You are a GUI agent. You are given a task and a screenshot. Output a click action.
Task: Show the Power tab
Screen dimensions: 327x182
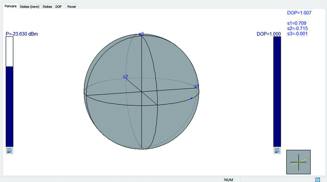tap(72, 7)
